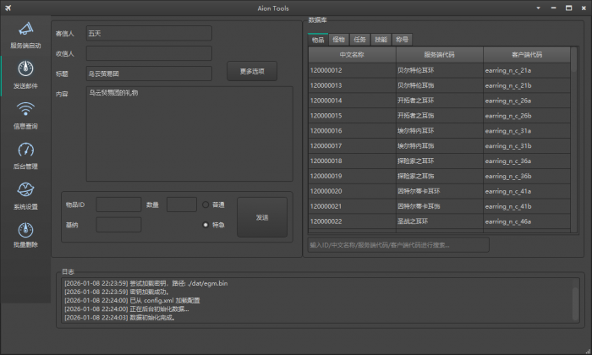Click cell earring_n_c_31b
The height and width of the screenshot is (355, 592).
pyautogui.click(x=527, y=145)
